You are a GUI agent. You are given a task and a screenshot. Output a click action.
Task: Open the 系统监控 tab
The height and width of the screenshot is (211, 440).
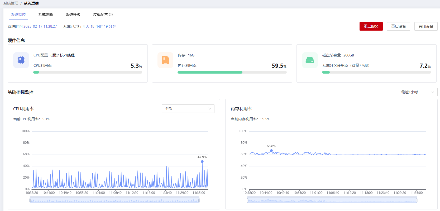[x=18, y=15]
